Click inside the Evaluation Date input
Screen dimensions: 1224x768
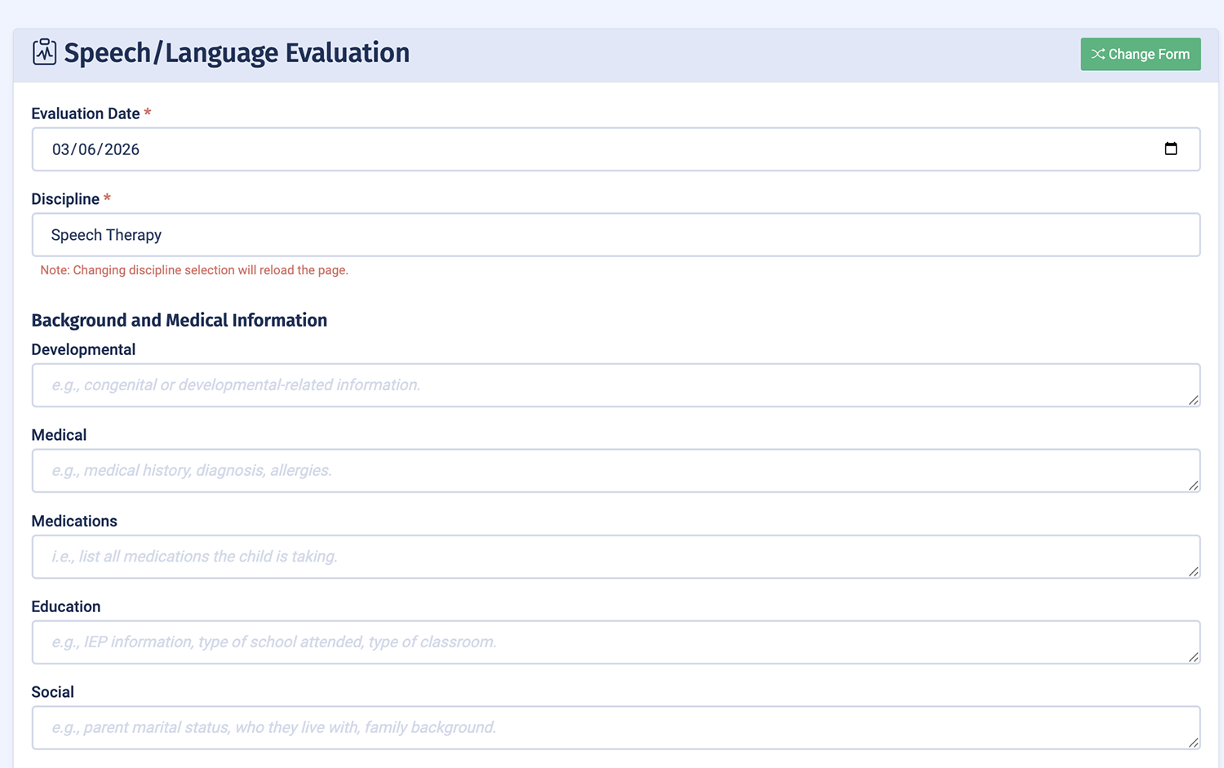click(x=326, y=149)
